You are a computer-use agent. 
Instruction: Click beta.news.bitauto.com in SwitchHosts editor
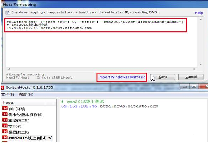point(129,106)
